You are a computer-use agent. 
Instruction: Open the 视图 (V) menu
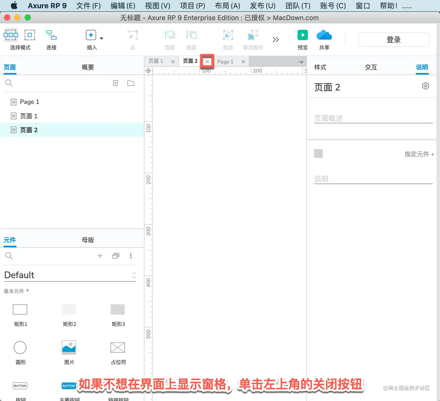coord(157,6)
